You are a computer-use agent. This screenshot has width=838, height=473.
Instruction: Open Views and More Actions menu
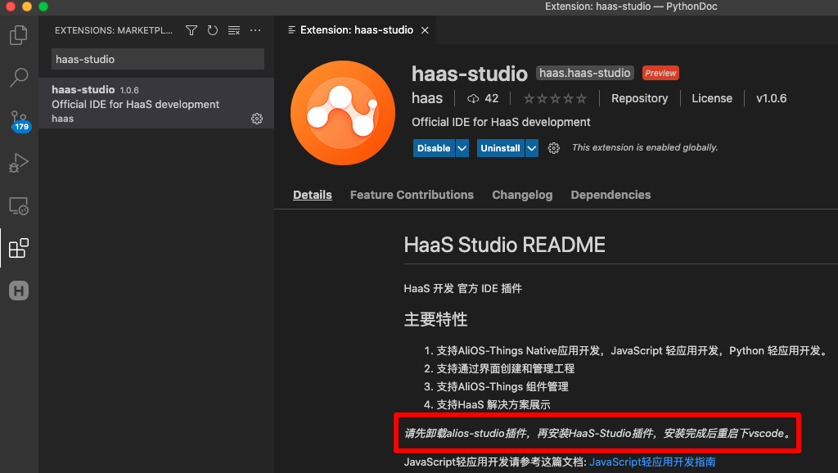tap(255, 30)
